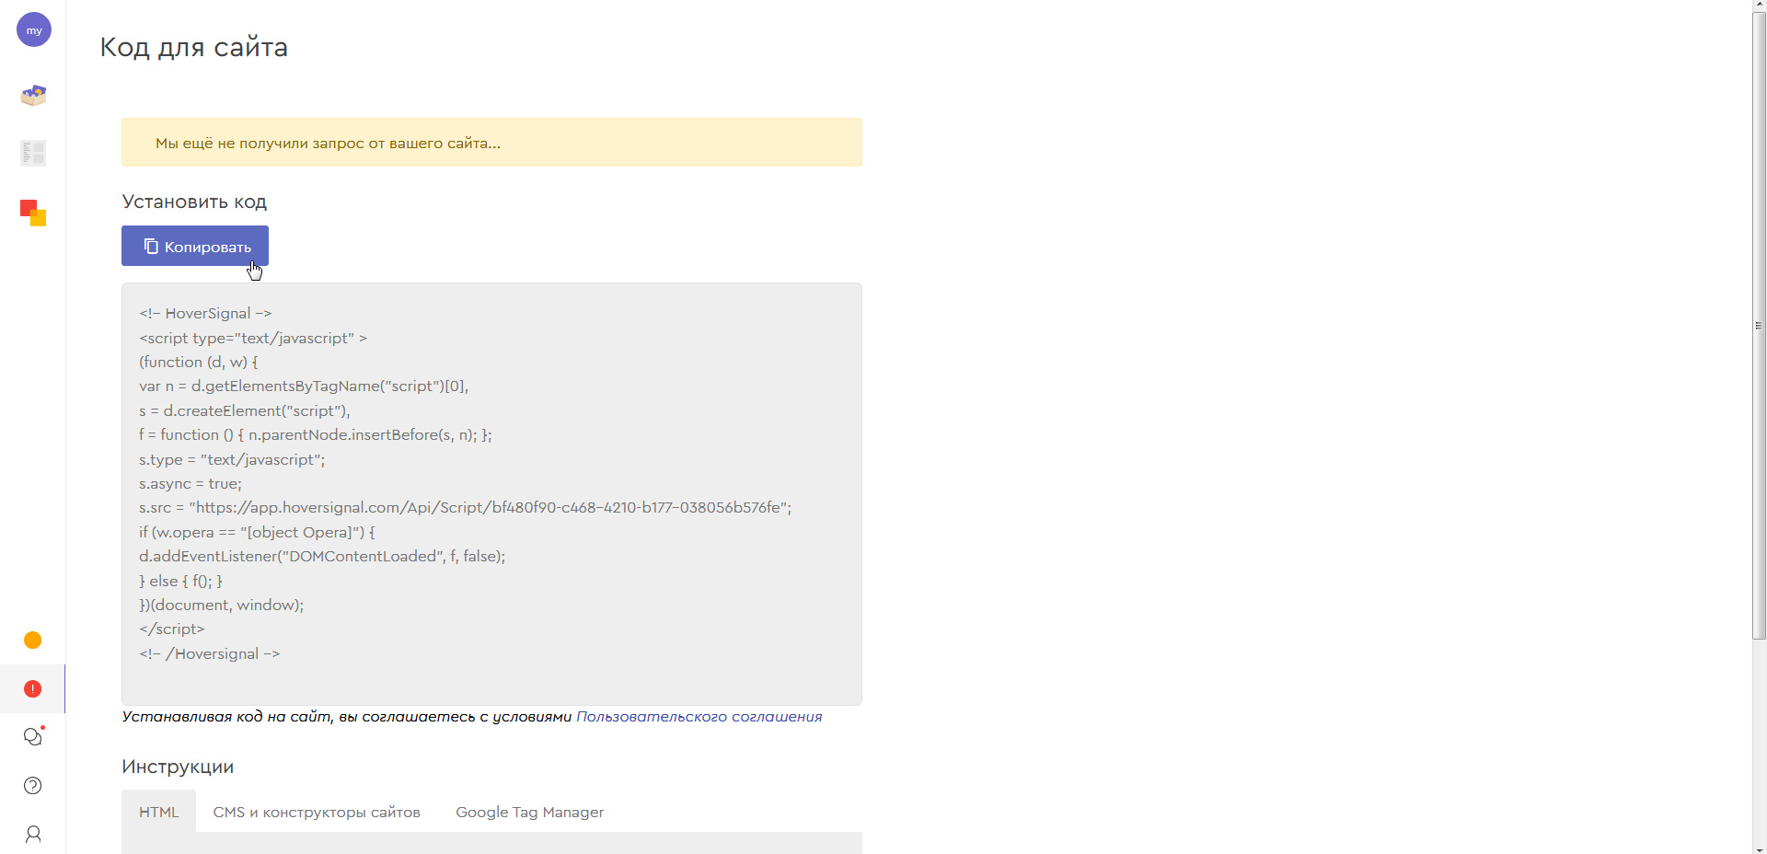Click the 'if (w.opera ==' code line
Image resolution: width=1767 pixels, height=854 pixels.
click(x=257, y=533)
